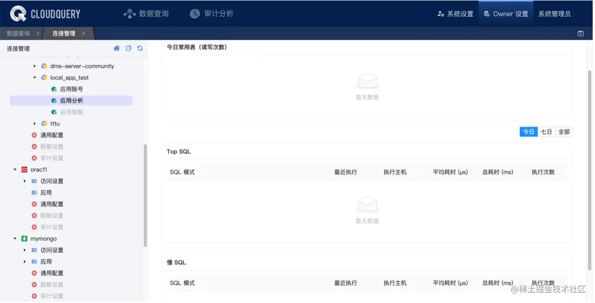Click 最近执行 header in 慢 SQL table

point(346,283)
